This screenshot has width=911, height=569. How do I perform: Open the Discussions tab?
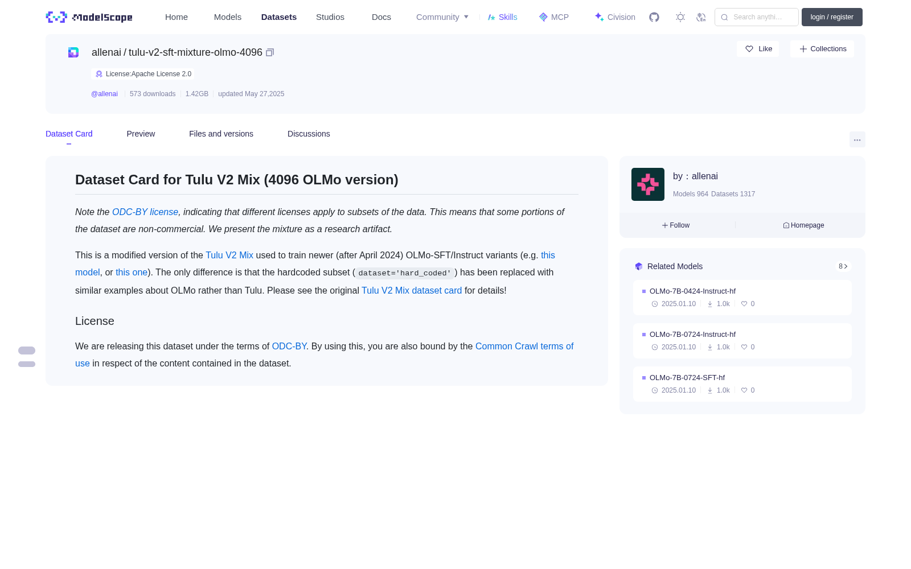[x=309, y=134]
